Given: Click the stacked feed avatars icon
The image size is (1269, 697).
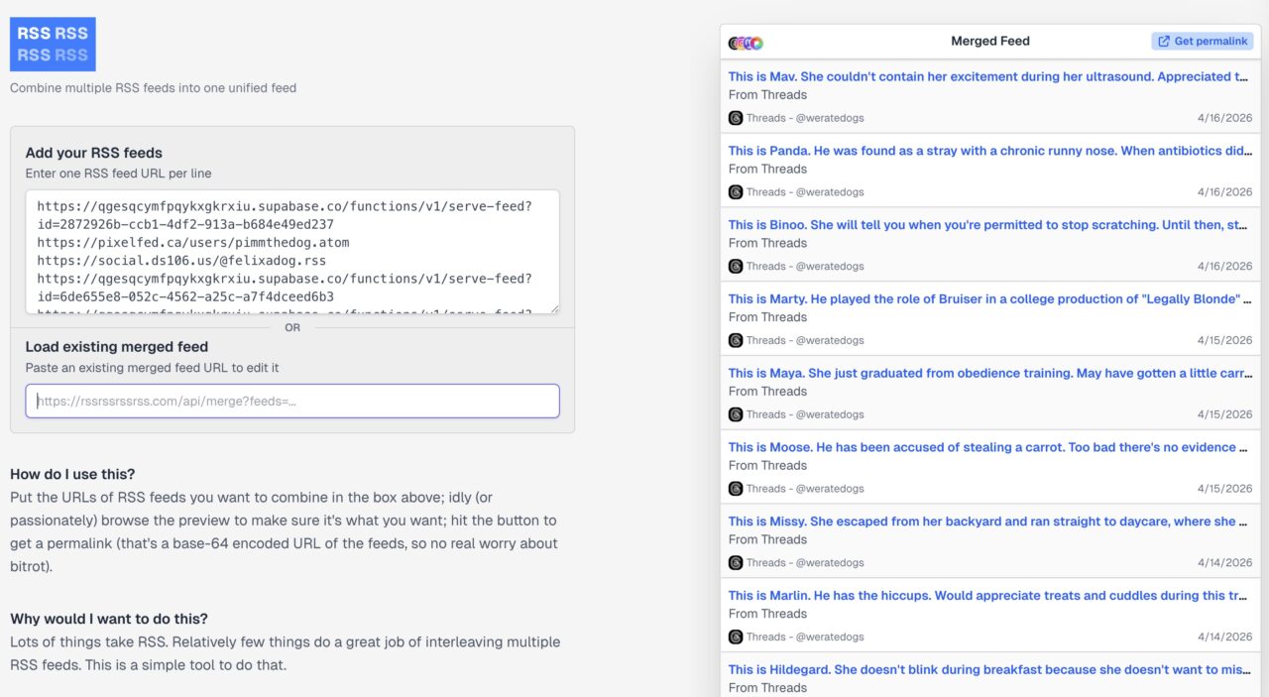Looking at the screenshot, I should (746, 43).
